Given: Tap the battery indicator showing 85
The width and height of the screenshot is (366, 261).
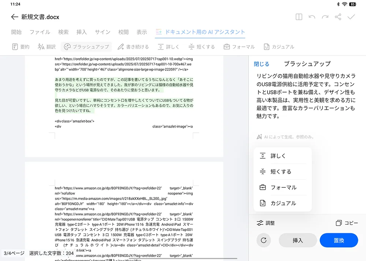Looking at the screenshot, I should pyautogui.click(x=352, y=4).
